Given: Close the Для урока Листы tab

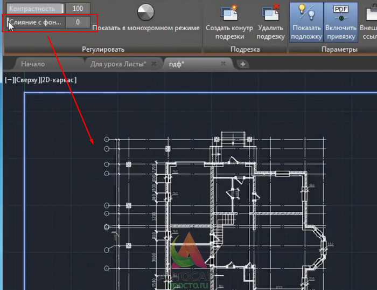Looking at the screenshot, I should pyautogui.click(x=154, y=64).
